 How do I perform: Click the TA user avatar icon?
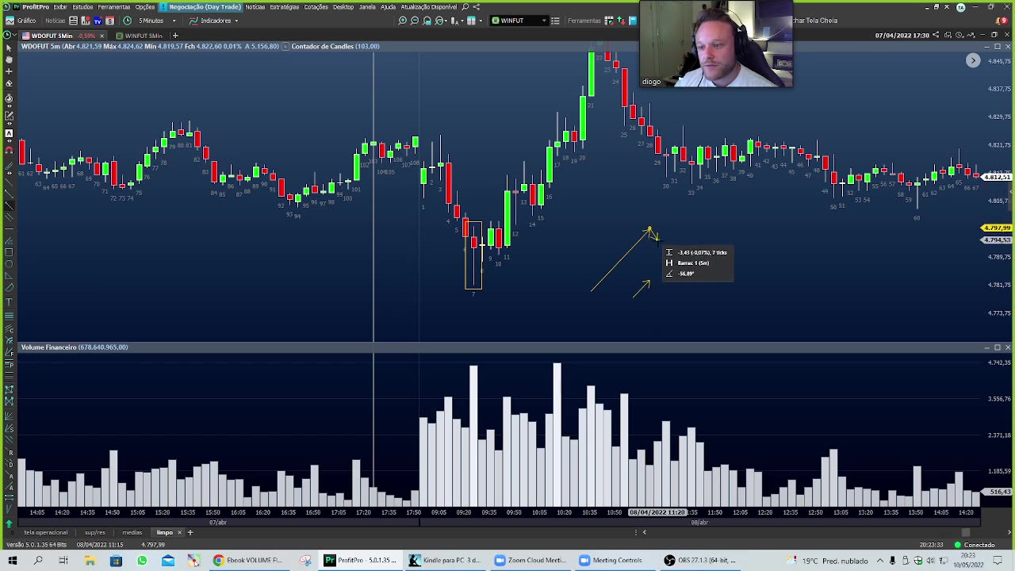(961, 7)
